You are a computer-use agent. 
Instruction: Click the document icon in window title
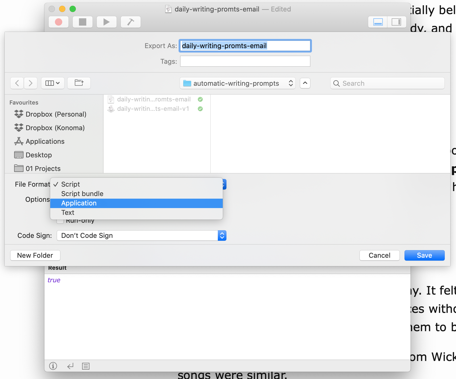(x=168, y=9)
